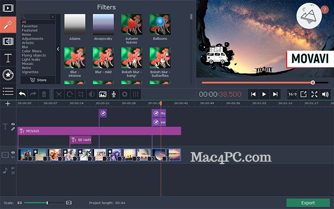Screen dimensions: 334x209
Task: Skip to next frame
Action: click(x=275, y=94)
